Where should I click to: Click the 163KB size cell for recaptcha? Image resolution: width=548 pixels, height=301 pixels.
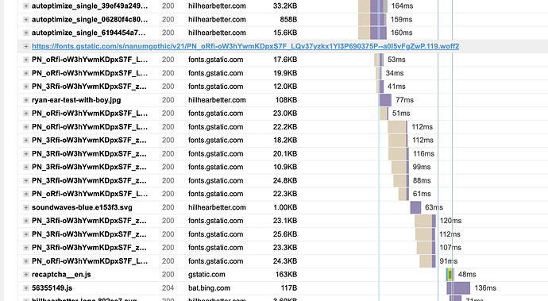[286, 275]
